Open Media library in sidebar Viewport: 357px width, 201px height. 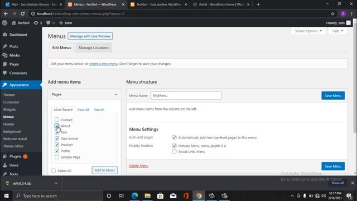point(15,55)
